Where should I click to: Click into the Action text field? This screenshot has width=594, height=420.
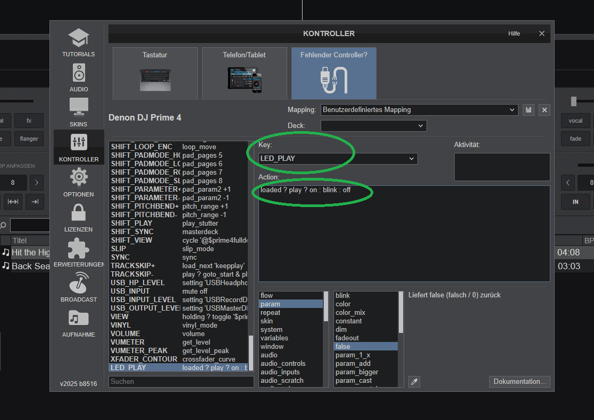pos(404,234)
